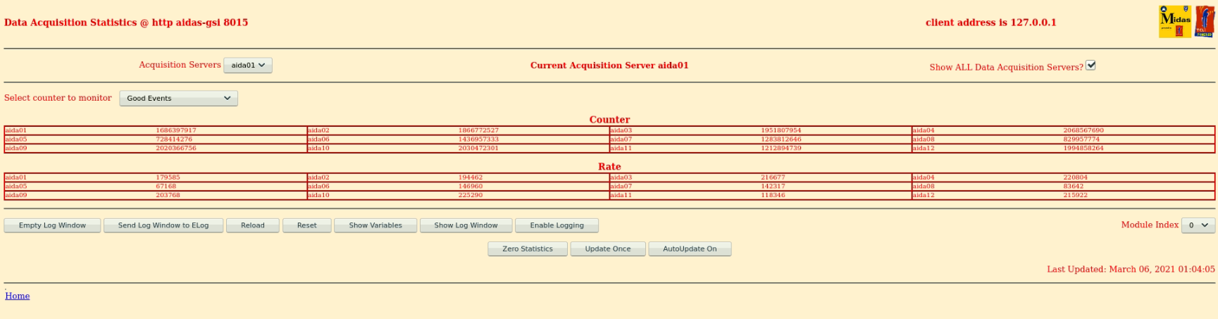Select rate value 142317 for aida07
This screenshot has width=1218, height=319.
[773, 187]
